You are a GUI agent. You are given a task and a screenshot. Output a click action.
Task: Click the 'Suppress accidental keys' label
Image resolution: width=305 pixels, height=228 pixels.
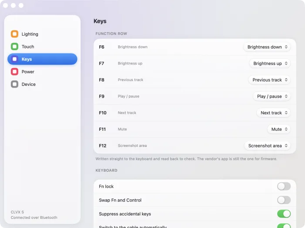pos(125,214)
